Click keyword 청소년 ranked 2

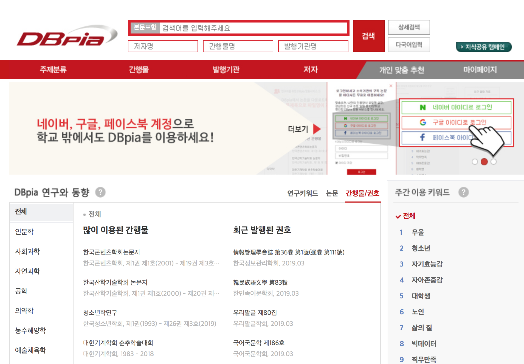pyautogui.click(x=421, y=248)
